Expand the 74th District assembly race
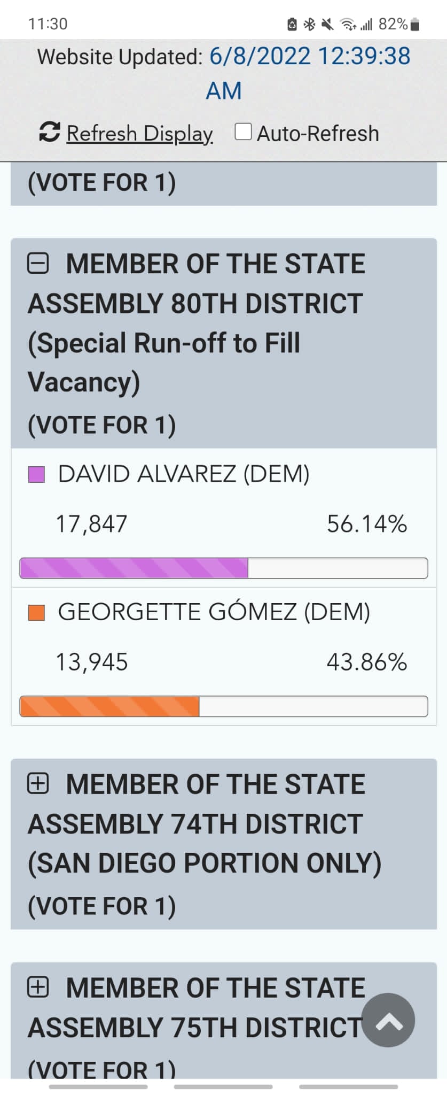This screenshot has height=1095, width=447. pos(38,784)
